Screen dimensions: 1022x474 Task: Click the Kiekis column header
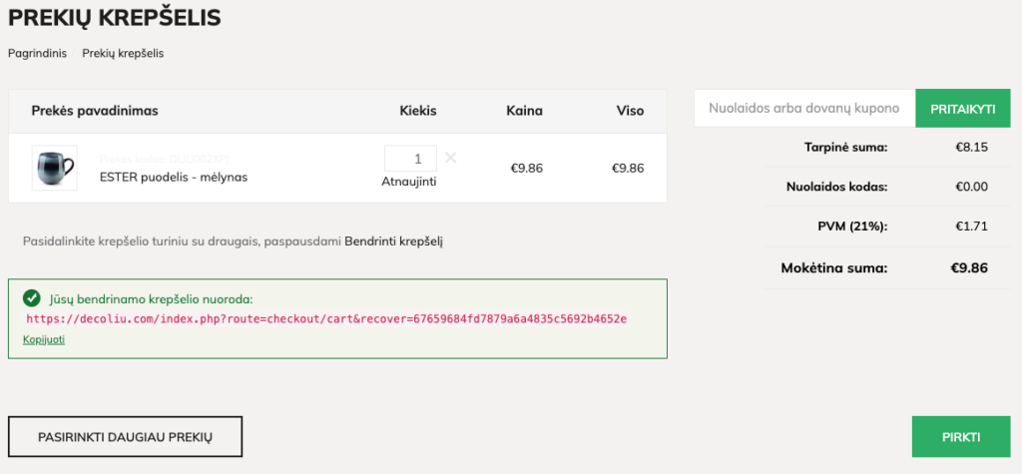click(418, 111)
